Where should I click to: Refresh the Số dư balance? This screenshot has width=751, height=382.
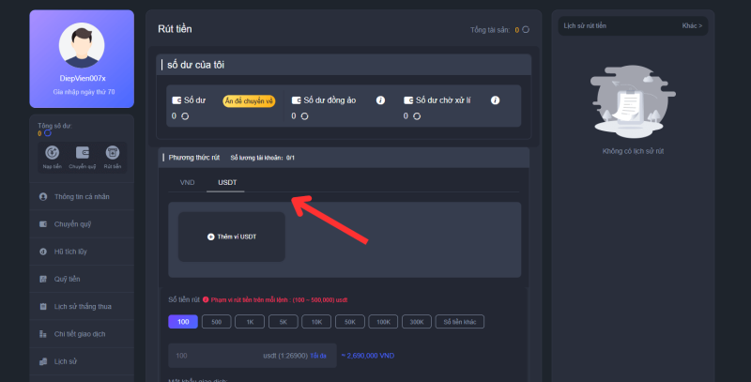point(185,116)
